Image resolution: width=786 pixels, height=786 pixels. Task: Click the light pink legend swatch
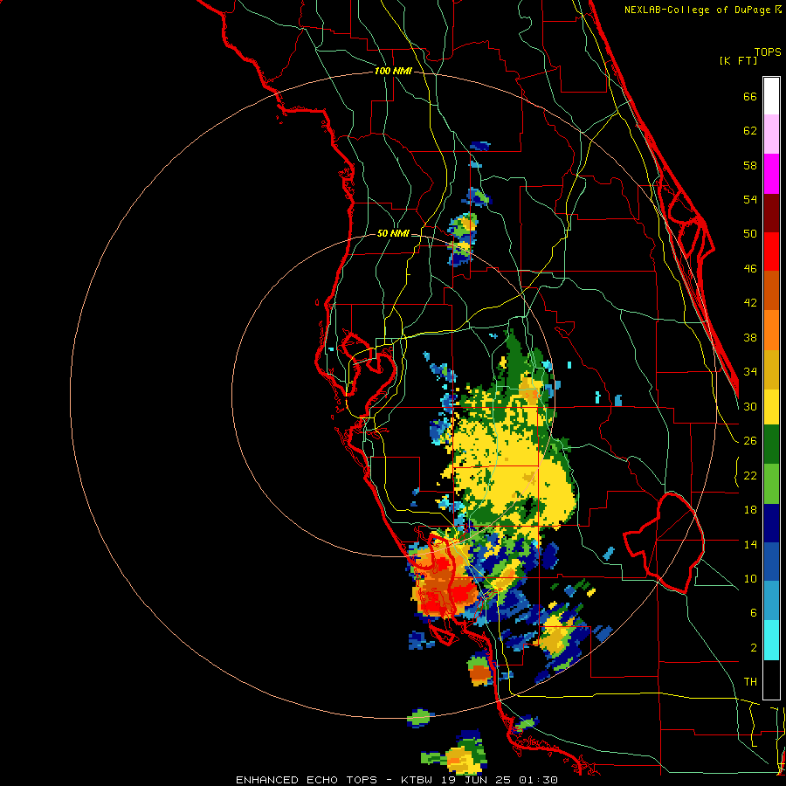tap(771, 134)
